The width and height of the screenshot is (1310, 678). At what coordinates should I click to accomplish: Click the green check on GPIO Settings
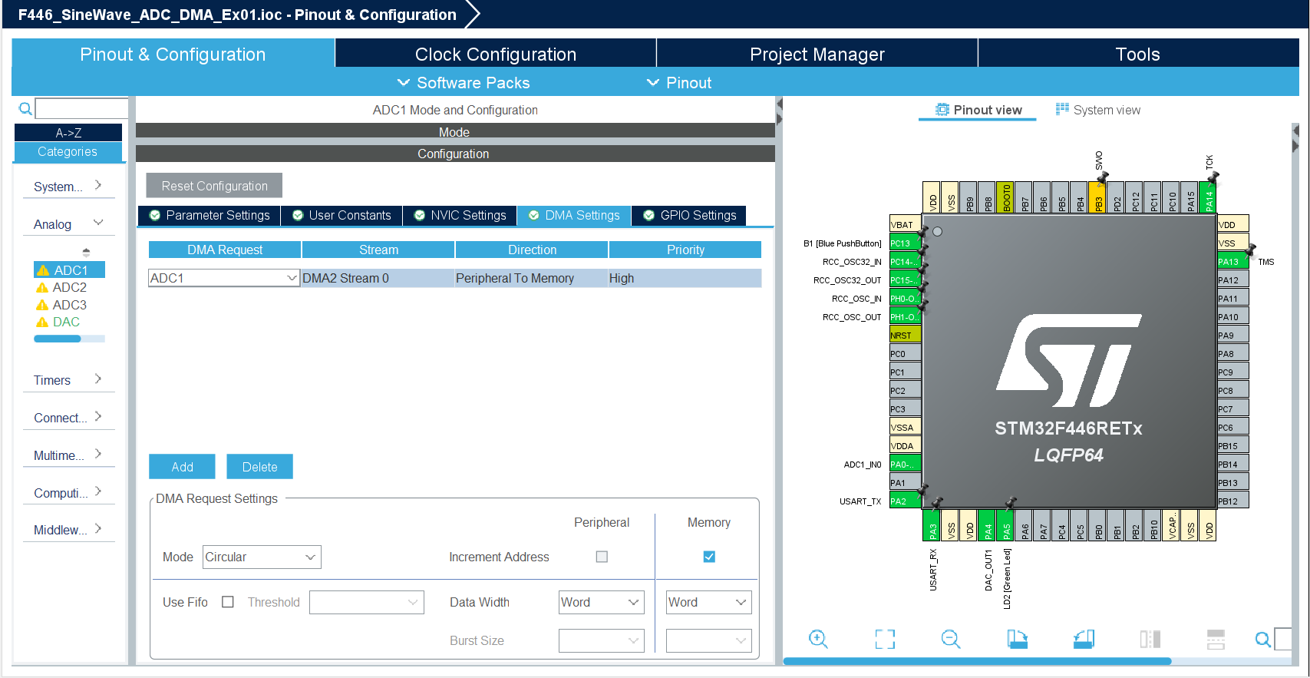click(x=649, y=215)
